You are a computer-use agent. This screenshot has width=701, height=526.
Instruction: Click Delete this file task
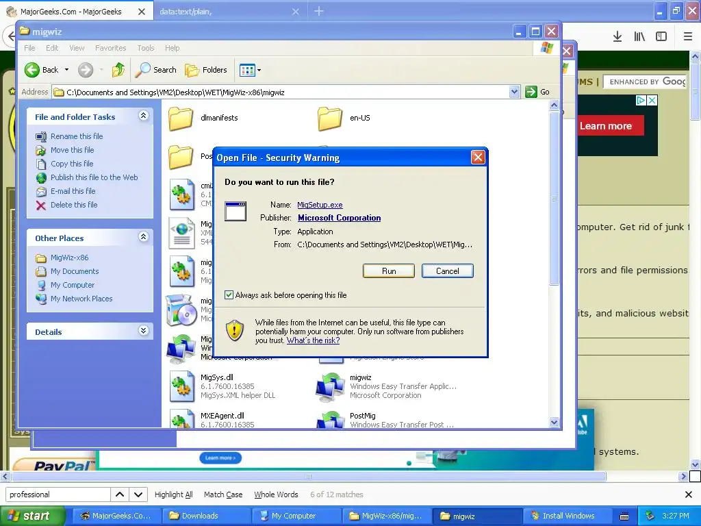pyautogui.click(x=74, y=205)
